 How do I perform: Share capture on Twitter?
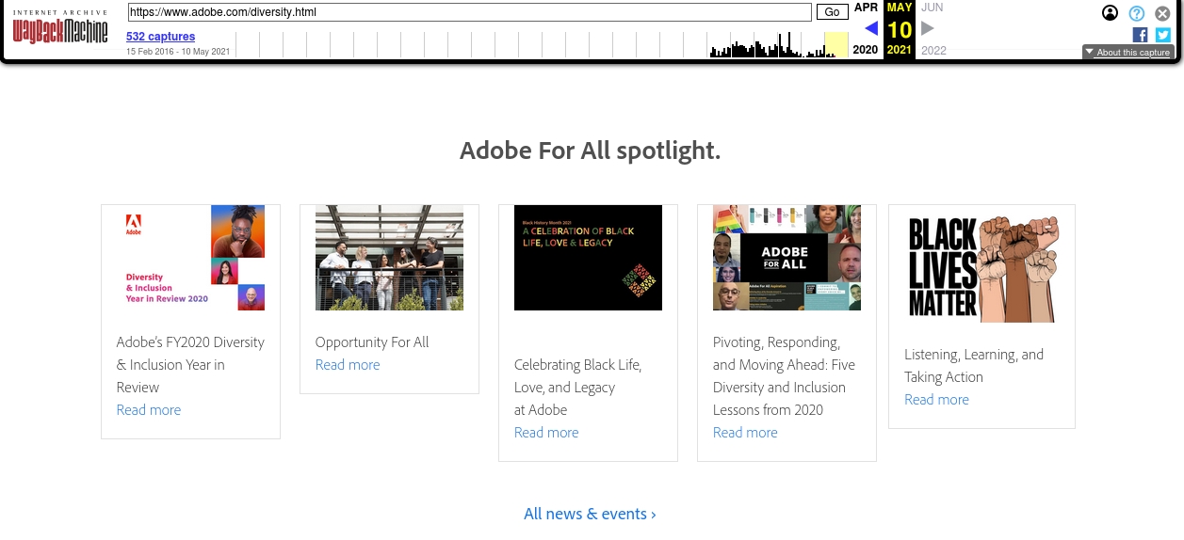1163,35
